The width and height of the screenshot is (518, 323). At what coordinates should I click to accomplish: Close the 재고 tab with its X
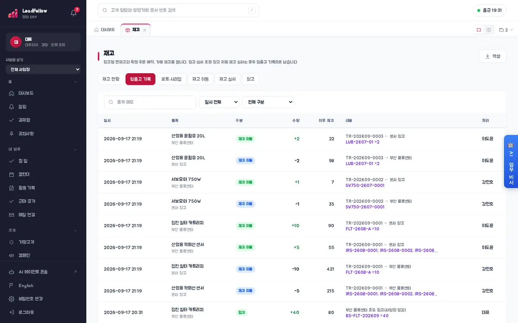[x=145, y=30]
